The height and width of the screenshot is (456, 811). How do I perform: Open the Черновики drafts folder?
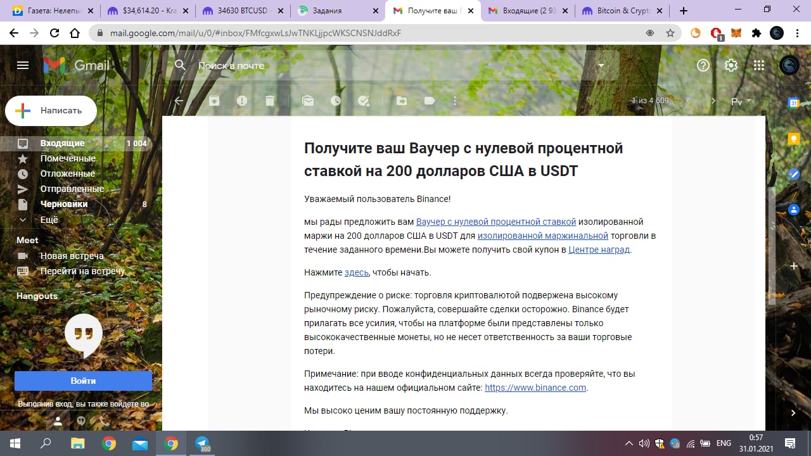64,204
